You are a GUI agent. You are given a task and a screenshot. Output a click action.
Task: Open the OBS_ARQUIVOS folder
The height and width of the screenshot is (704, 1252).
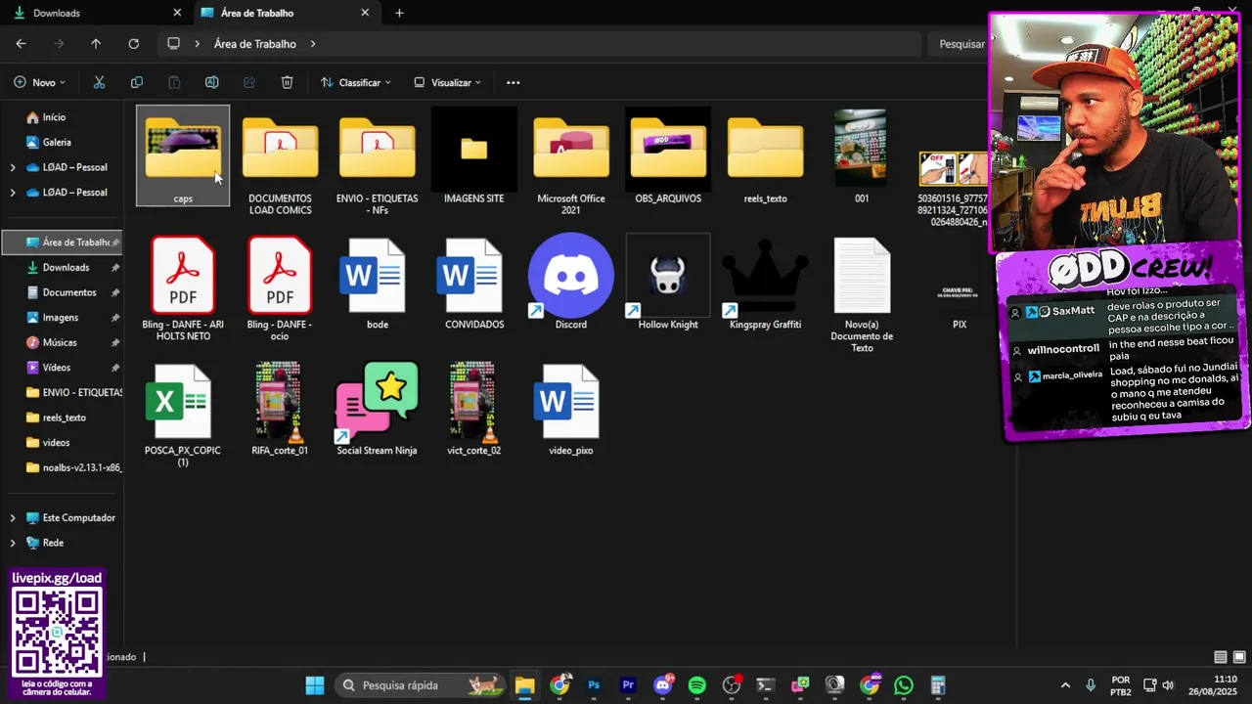pos(668,156)
